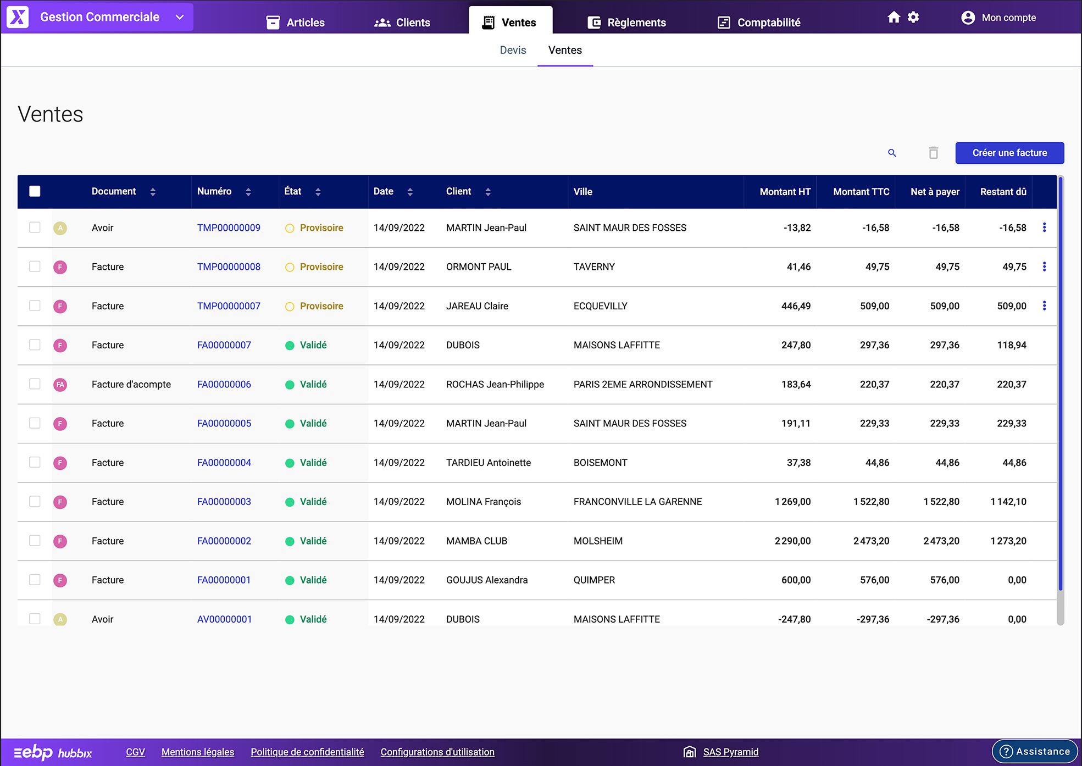Screen dimensions: 1082x766
Task: Sort documents by État column
Action: point(318,192)
